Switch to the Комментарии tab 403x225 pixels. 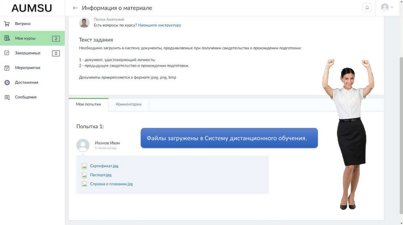(x=128, y=104)
